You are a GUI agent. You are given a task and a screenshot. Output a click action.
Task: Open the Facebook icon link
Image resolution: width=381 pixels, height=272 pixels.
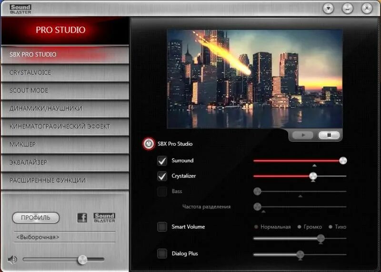pos(82,218)
